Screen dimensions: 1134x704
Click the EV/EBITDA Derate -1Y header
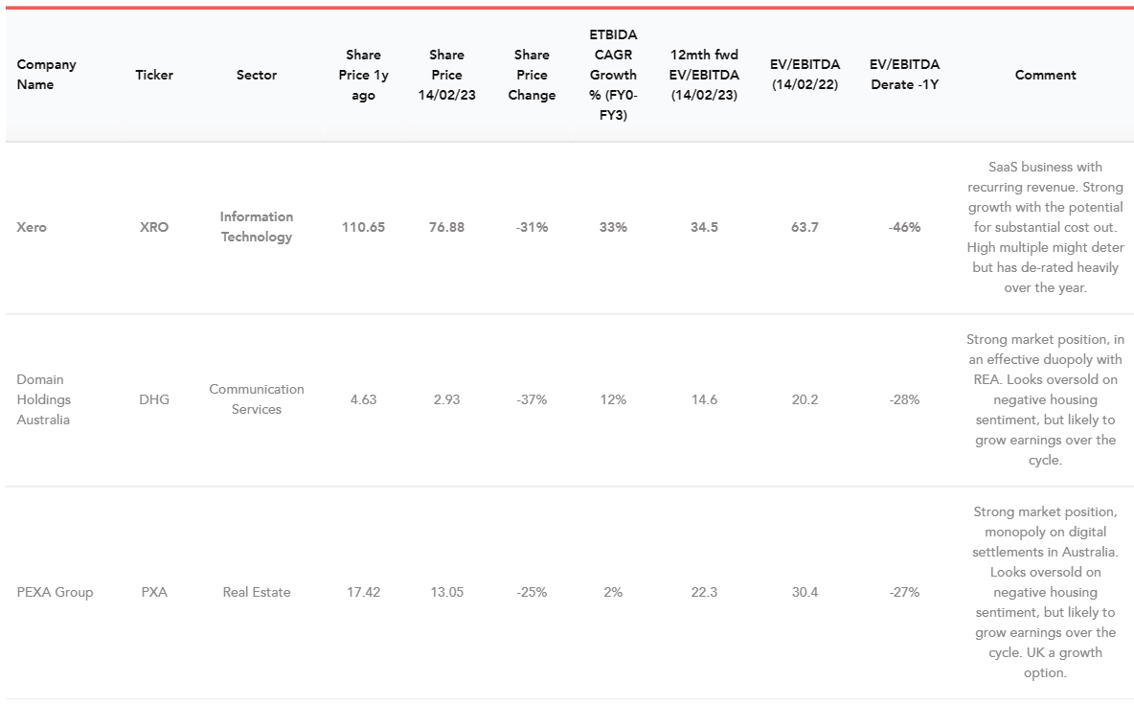pos(904,75)
